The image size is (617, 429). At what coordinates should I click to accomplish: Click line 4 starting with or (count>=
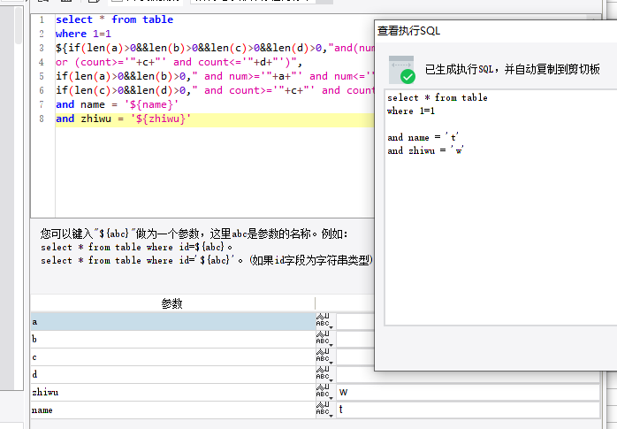179,62
